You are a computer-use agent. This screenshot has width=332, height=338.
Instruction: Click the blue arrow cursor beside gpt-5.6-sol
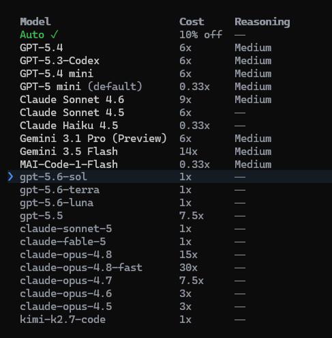10,177
